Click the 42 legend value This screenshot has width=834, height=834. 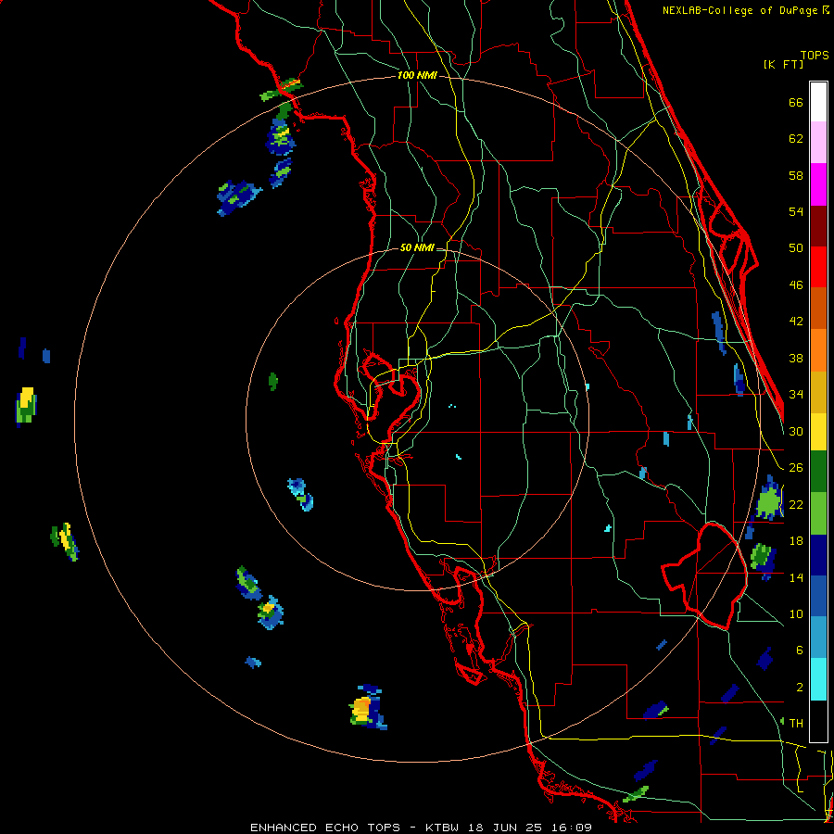coord(796,322)
